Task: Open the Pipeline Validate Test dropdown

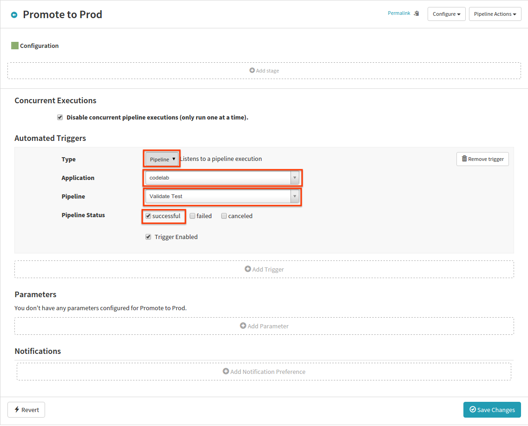Action: (222, 196)
